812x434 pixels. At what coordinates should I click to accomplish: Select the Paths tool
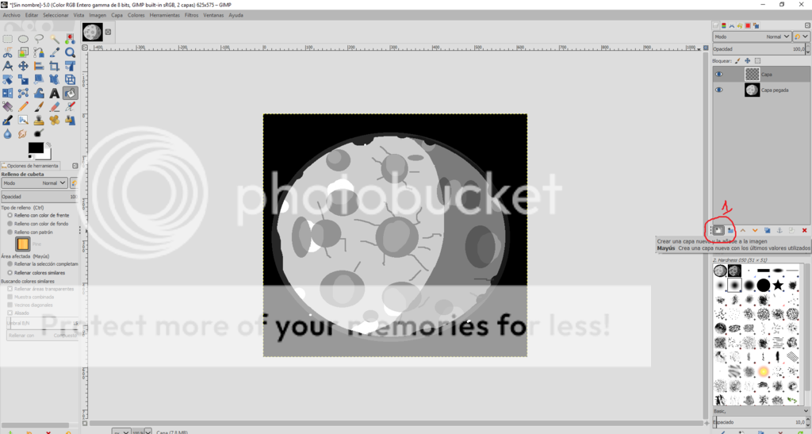click(39, 52)
